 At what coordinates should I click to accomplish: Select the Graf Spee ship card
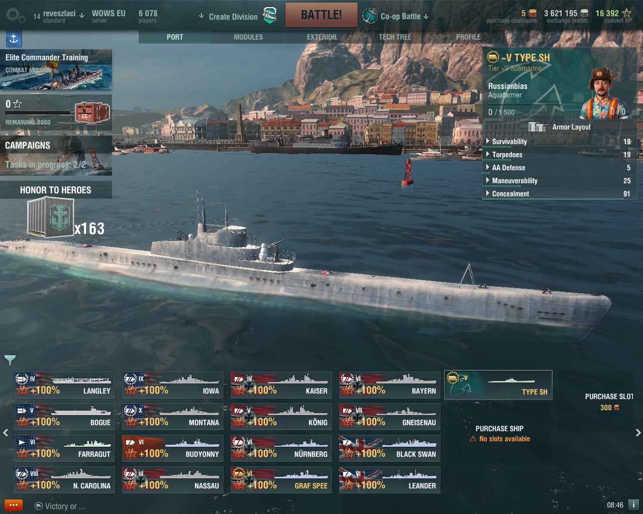[281, 480]
